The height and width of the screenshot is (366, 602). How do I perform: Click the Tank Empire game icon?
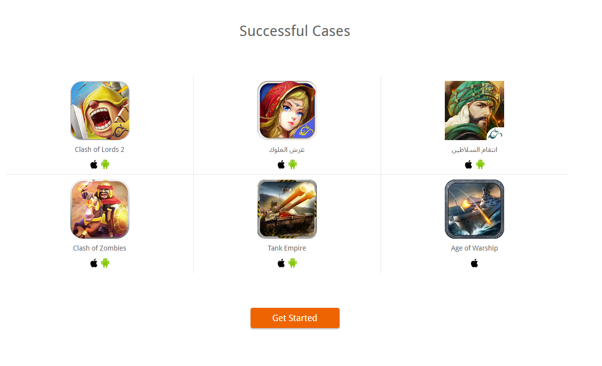coord(287,209)
